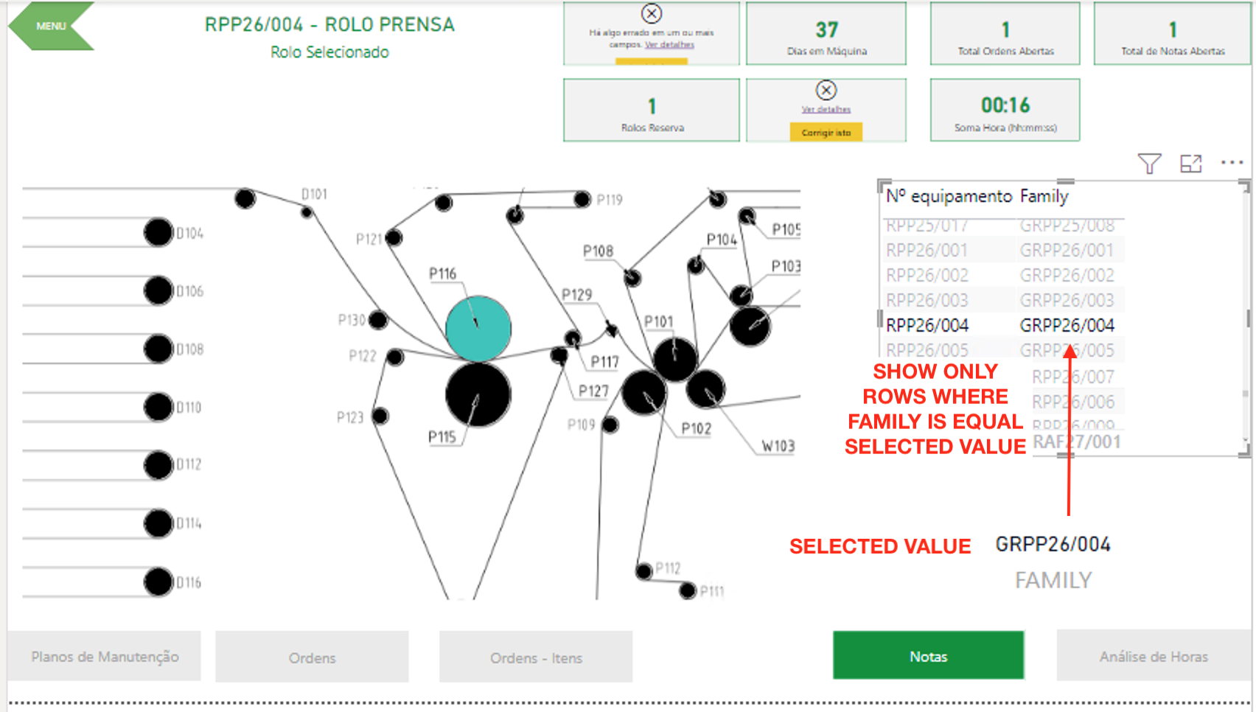Open 'Ver detalhes' link in first error card
1256x712 pixels.
[x=669, y=44]
